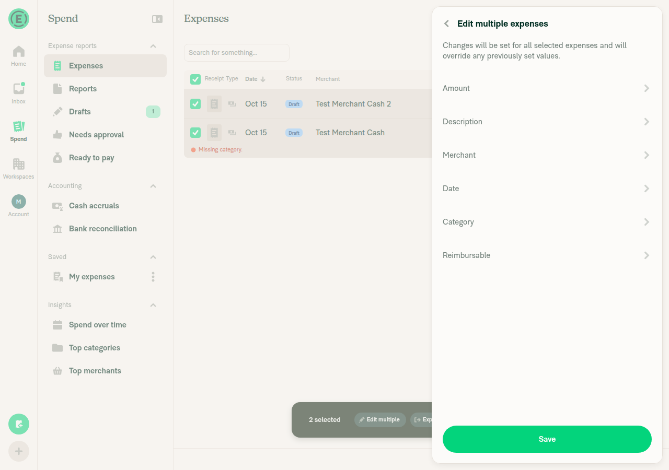The height and width of the screenshot is (470, 669).
Task: Open the Date field editor
Action: tap(547, 189)
